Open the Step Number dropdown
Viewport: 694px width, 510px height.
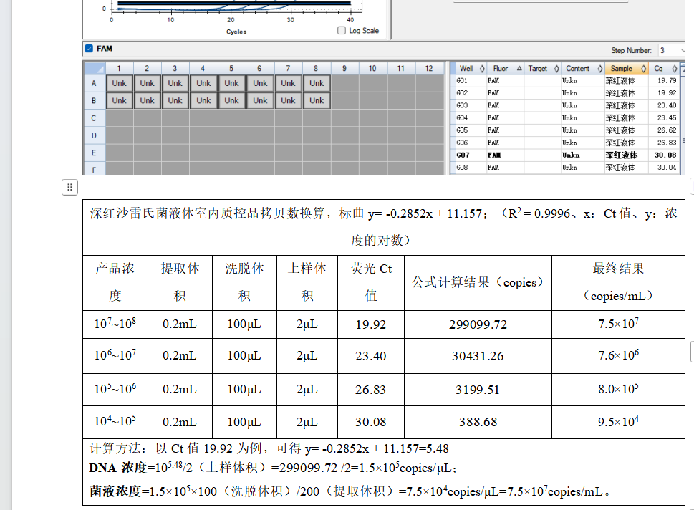(683, 50)
